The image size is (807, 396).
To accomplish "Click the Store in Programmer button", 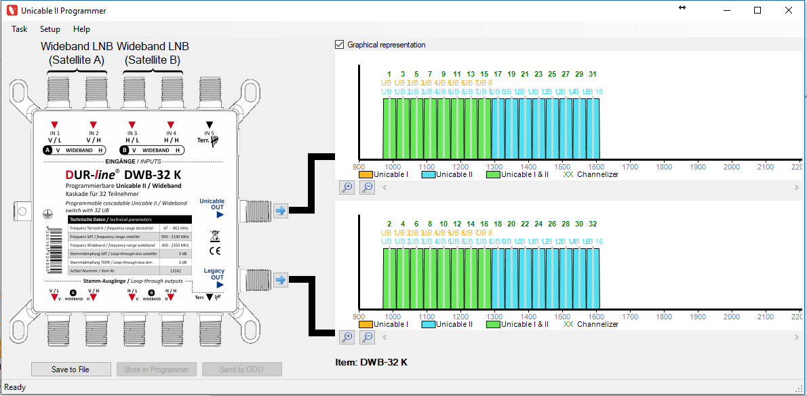I will click(x=156, y=370).
